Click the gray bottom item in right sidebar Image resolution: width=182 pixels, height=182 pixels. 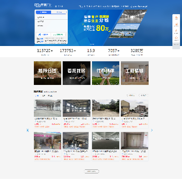point(176,45)
